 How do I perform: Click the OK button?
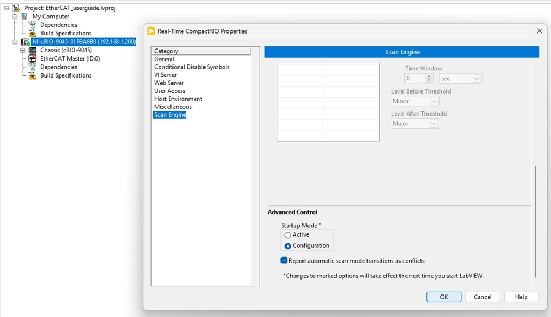(x=444, y=297)
